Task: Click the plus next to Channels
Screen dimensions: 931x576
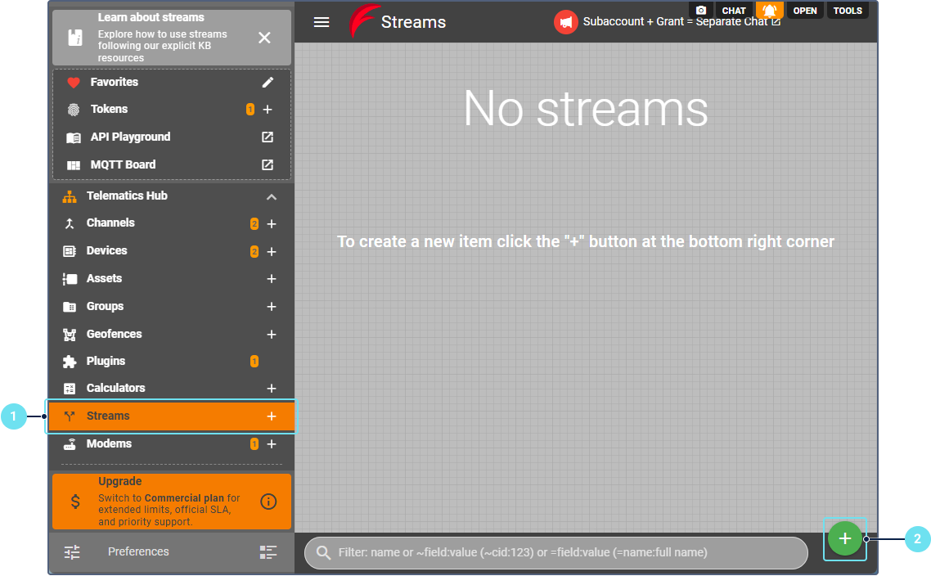Action: (x=272, y=224)
